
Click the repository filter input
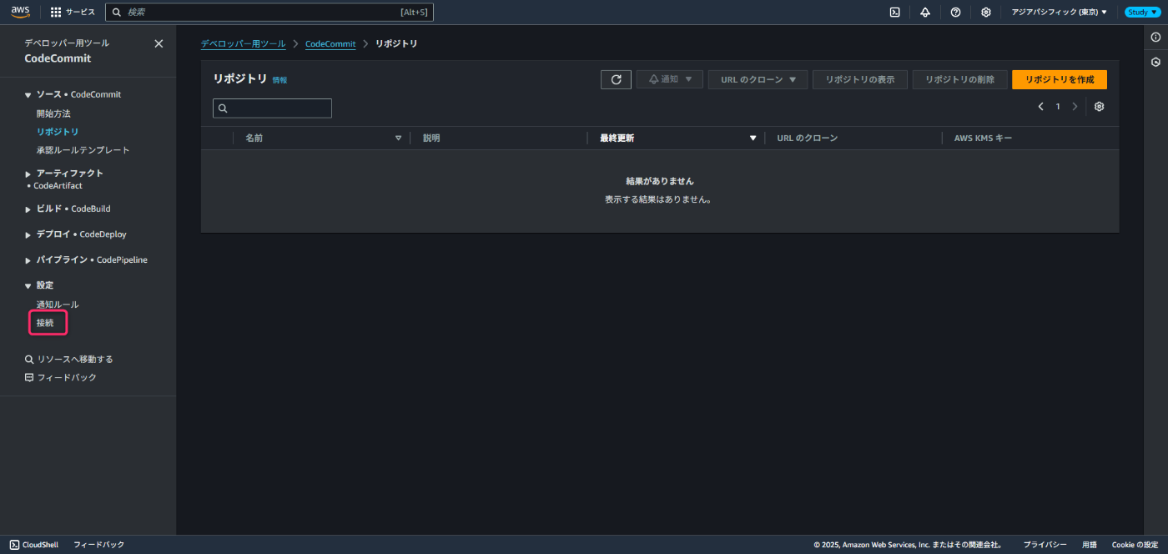[x=272, y=108]
